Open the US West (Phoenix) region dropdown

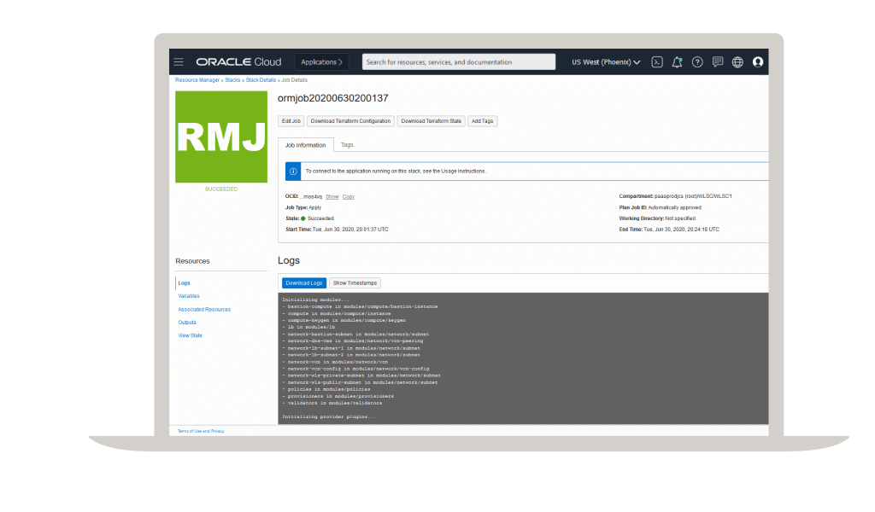pos(606,61)
